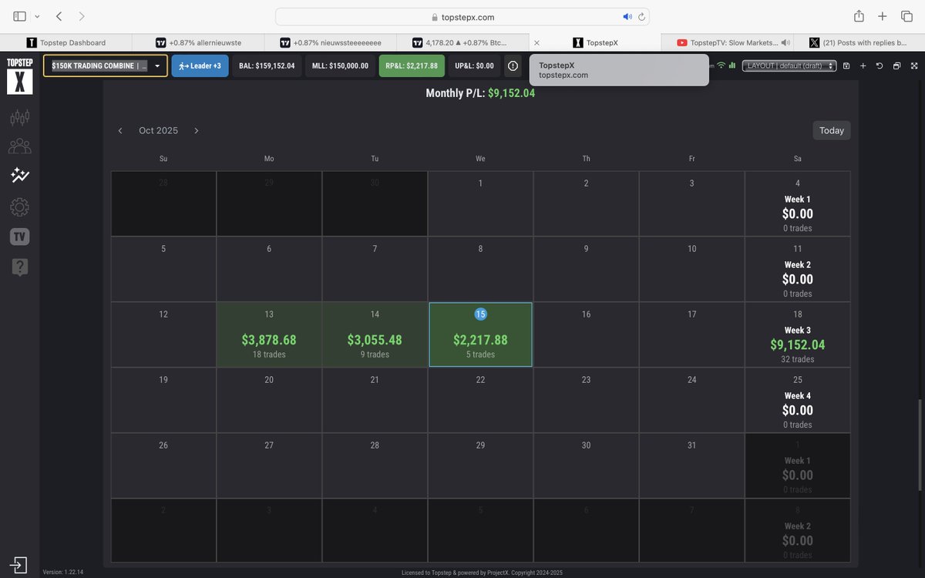Switch to the TopstepTV: Slow Markets tab
This screenshot has width=925, height=578.
727,43
